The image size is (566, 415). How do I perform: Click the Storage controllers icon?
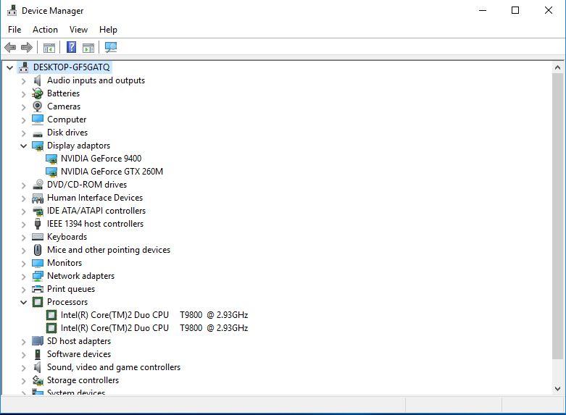[38, 380]
